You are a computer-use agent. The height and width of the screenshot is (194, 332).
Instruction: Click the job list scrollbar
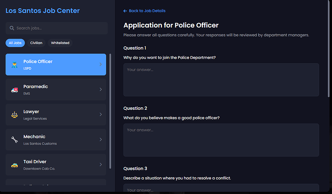pyautogui.click(x=110, y=111)
